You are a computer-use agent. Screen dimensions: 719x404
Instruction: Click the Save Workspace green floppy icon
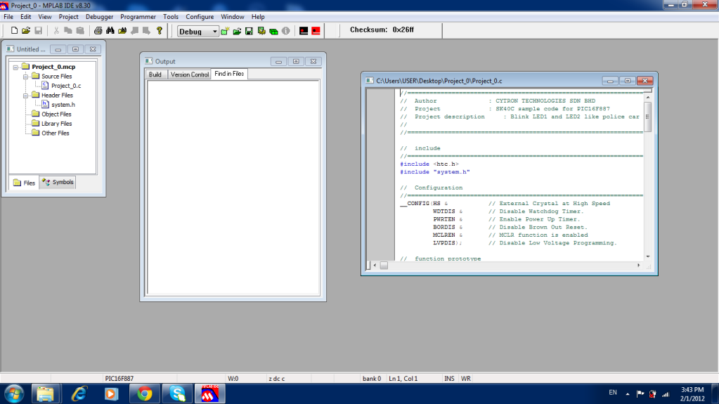[249, 31]
